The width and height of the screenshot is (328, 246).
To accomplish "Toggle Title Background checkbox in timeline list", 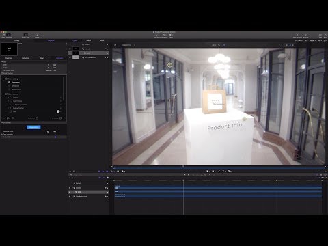I will click(70, 196).
